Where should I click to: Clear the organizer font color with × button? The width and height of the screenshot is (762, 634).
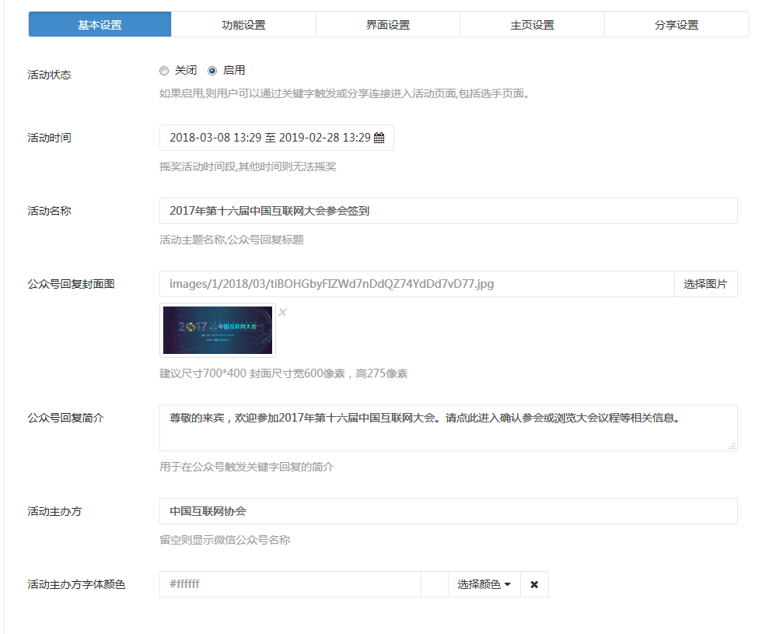pyautogui.click(x=534, y=585)
